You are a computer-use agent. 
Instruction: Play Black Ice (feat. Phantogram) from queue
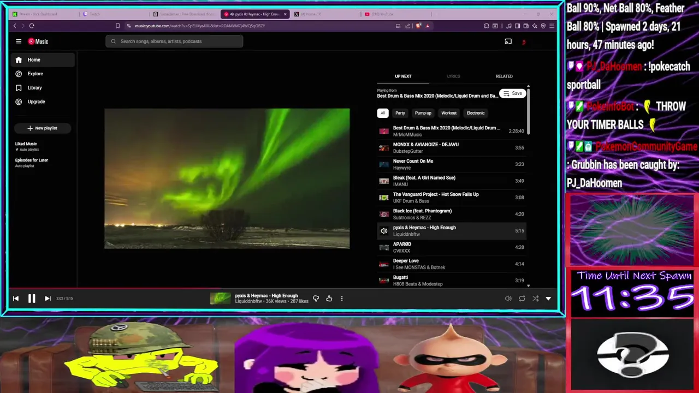[x=452, y=215]
